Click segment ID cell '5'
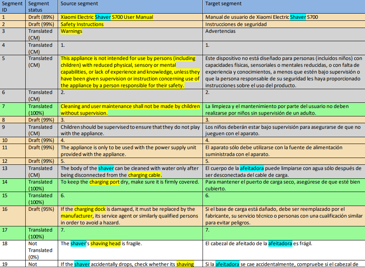365x268 pixels. click(12, 72)
